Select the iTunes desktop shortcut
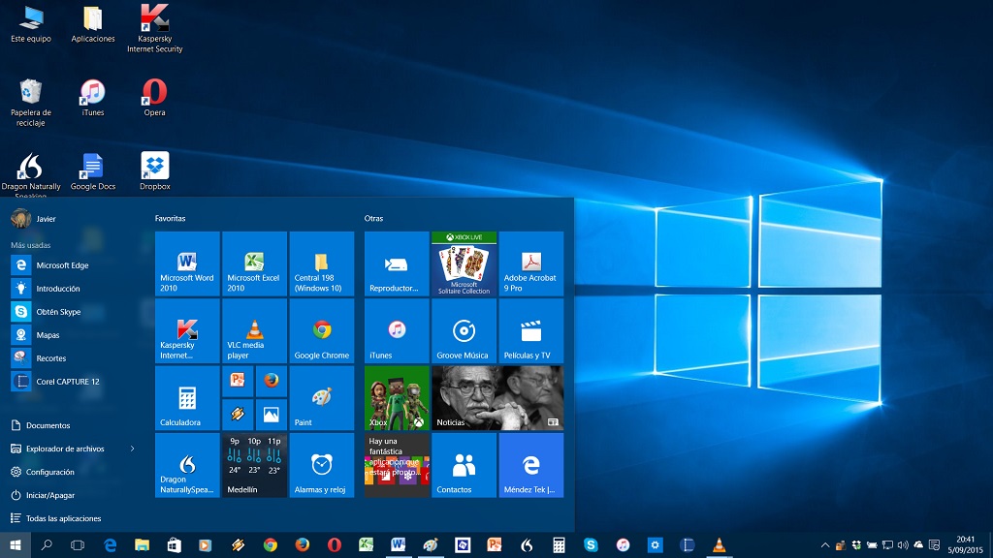The width and height of the screenshot is (993, 558). (x=93, y=98)
